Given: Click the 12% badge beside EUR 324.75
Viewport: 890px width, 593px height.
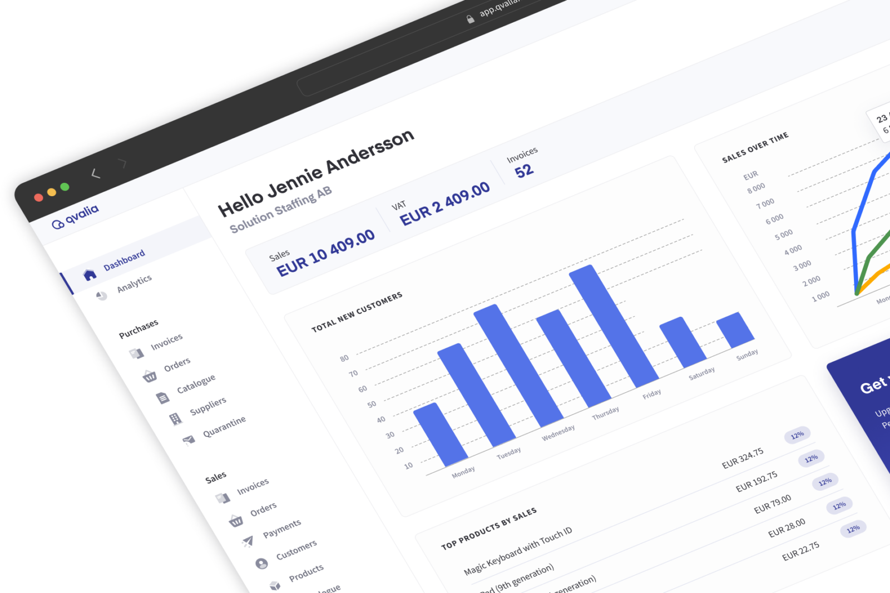Looking at the screenshot, I should coord(798,435).
